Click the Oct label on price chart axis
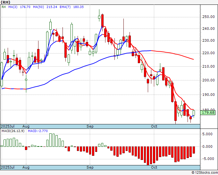Screen dimensions: 218x175 154,126
